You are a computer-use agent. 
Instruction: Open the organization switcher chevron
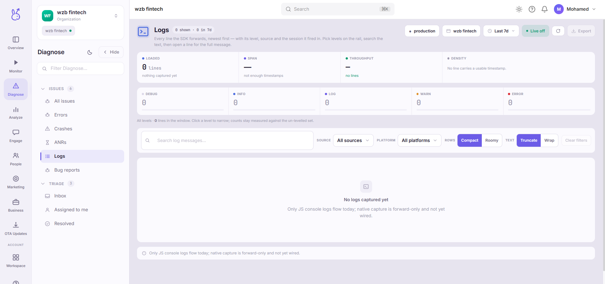click(x=116, y=16)
